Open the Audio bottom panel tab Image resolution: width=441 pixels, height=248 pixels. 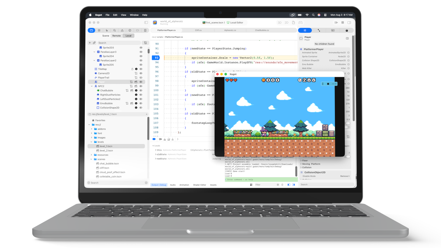173,185
